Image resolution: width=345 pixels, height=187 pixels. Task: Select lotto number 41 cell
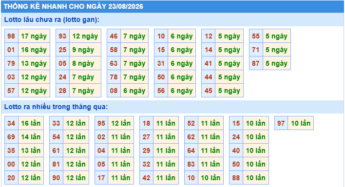(209, 63)
